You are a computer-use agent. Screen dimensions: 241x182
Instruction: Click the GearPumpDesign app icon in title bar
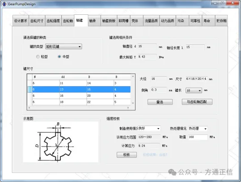click(x=4, y=4)
